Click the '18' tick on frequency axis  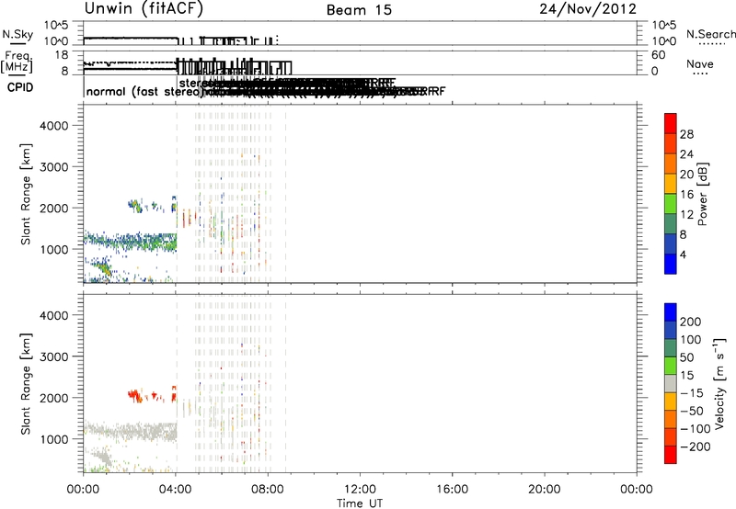(62, 55)
